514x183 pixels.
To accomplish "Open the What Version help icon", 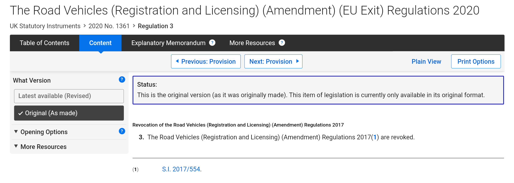I will coord(122,79).
